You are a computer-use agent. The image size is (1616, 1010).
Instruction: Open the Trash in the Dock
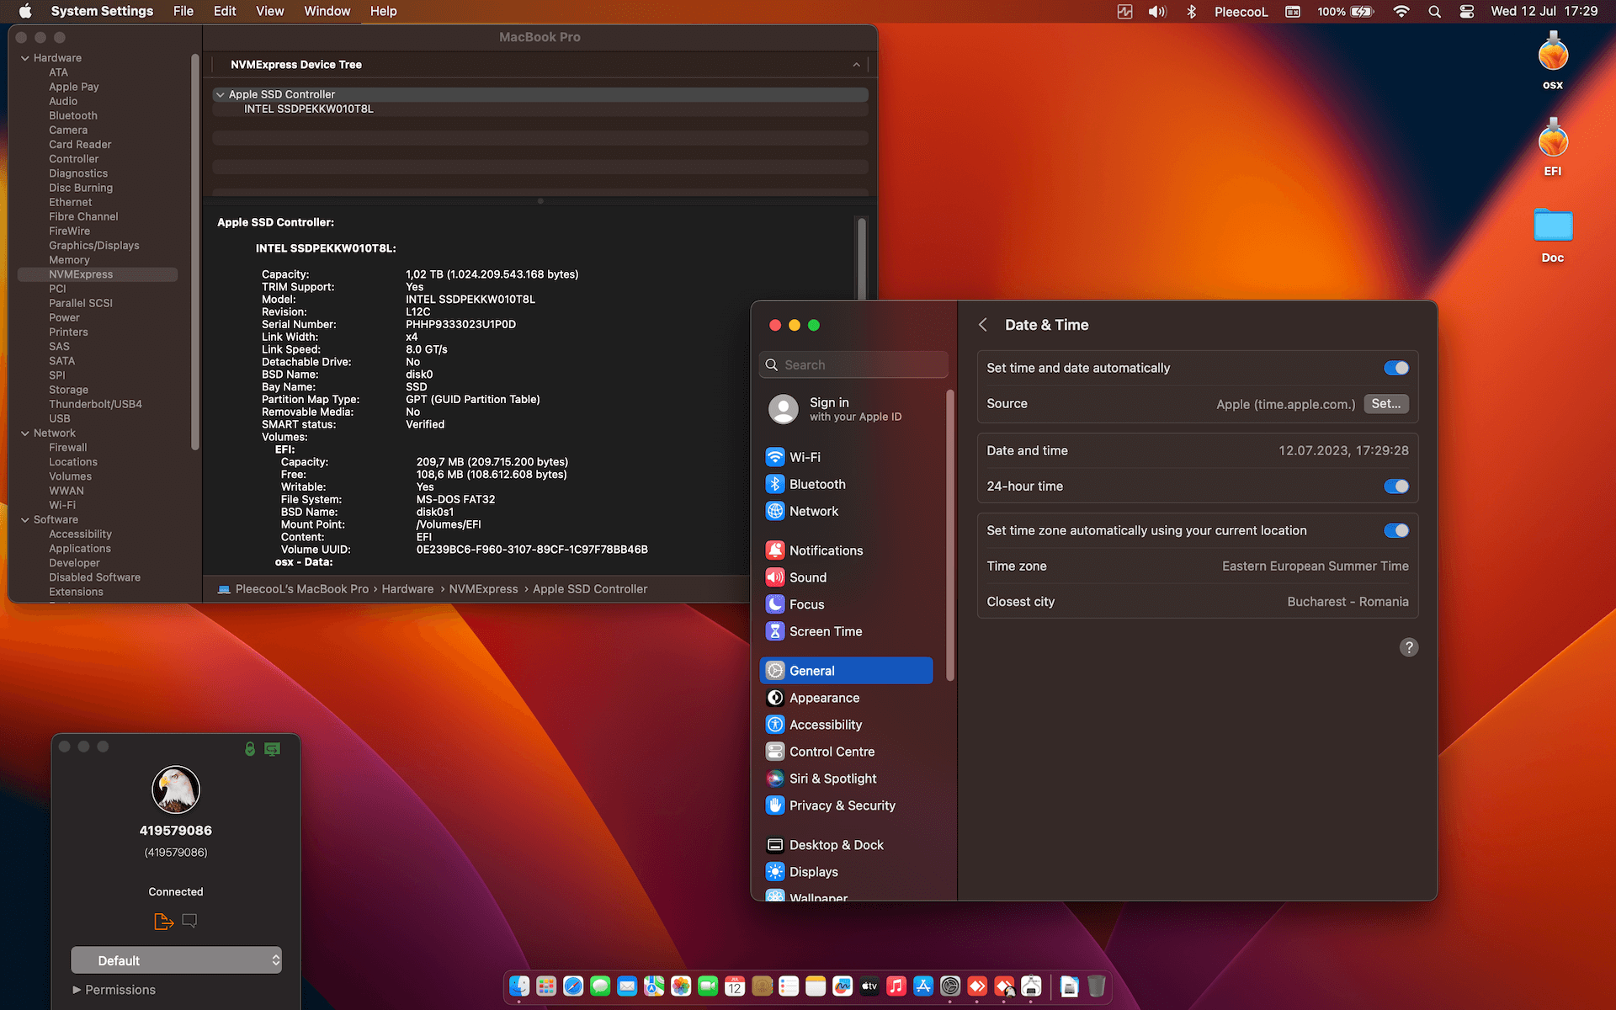pos(1096,986)
